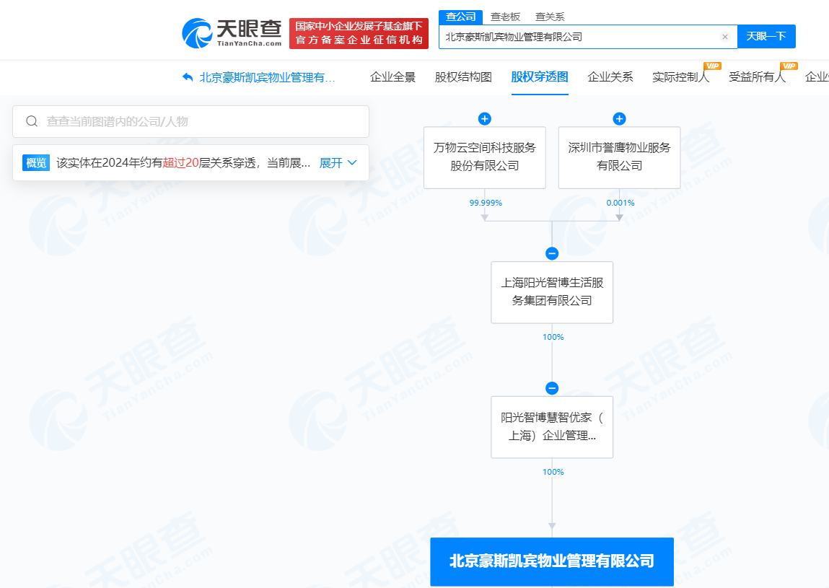Collapse 上海阳光智博生活服务 node with minus icon
829x588 pixels.
pos(552,253)
